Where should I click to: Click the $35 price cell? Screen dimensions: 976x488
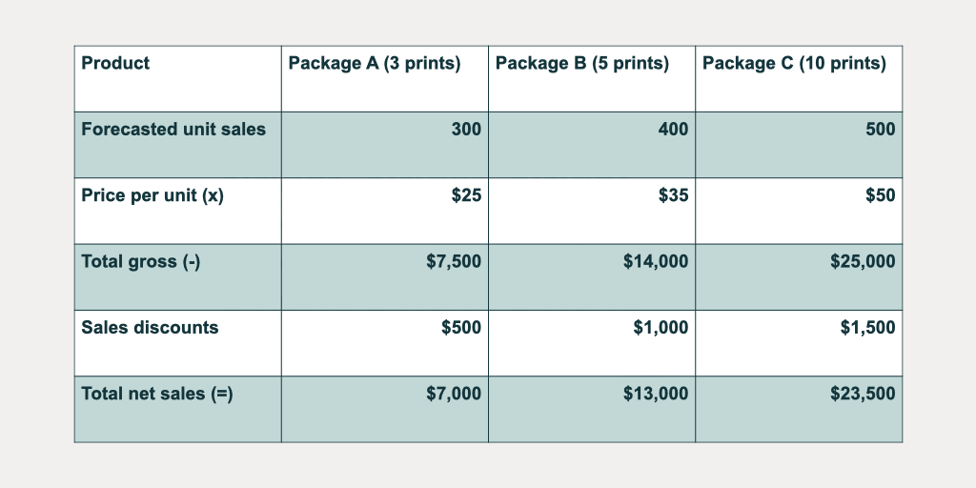[673, 195]
